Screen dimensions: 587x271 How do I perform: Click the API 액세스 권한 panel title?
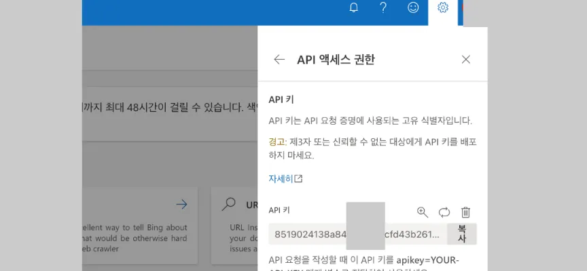336,60
